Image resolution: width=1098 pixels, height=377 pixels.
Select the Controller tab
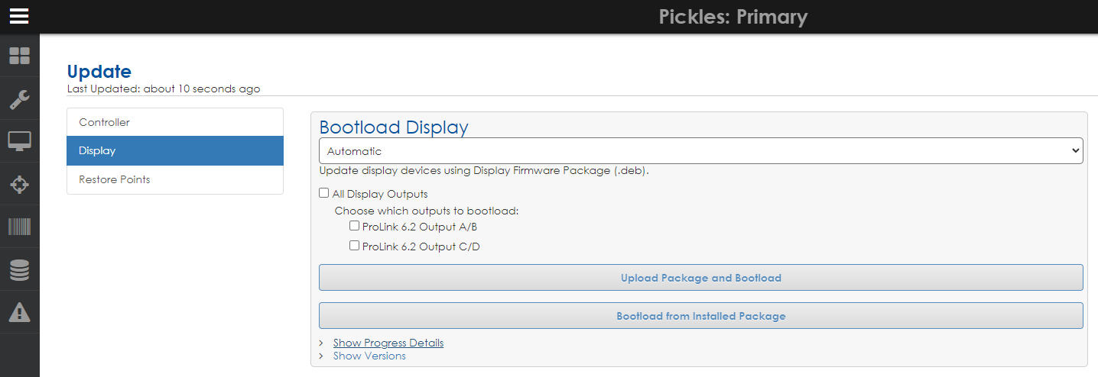(x=174, y=122)
